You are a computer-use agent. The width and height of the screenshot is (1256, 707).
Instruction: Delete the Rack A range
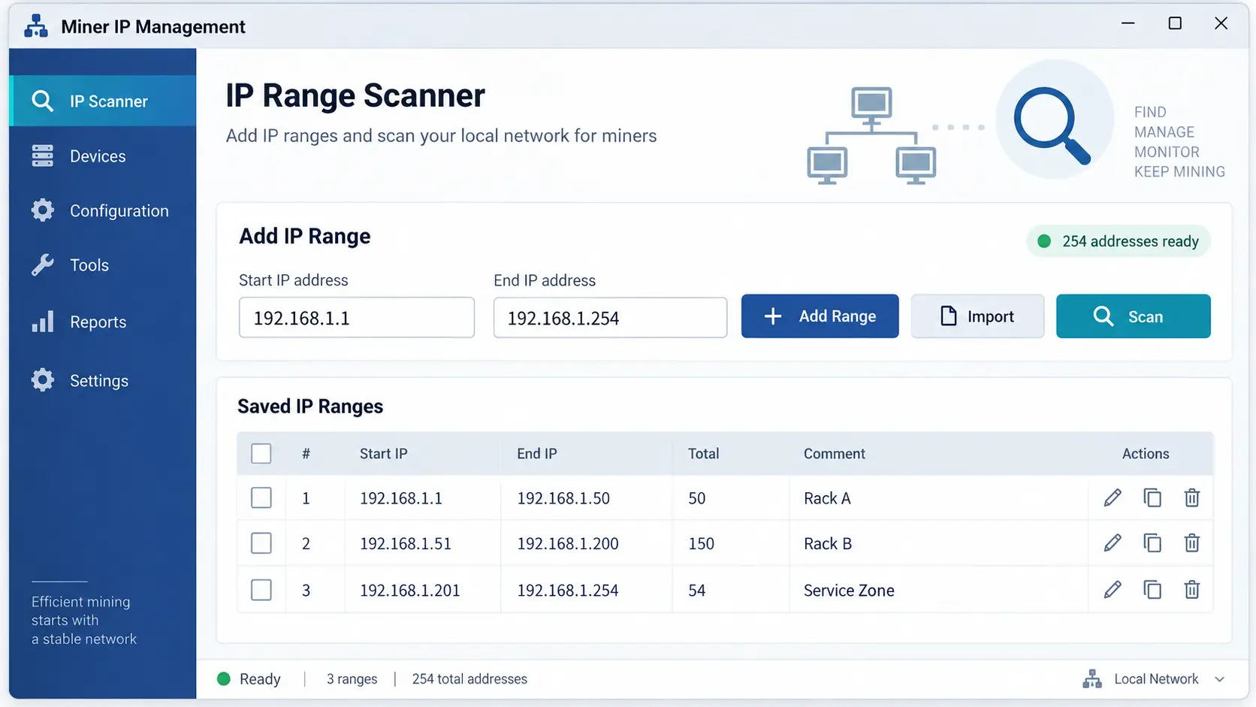(x=1191, y=497)
